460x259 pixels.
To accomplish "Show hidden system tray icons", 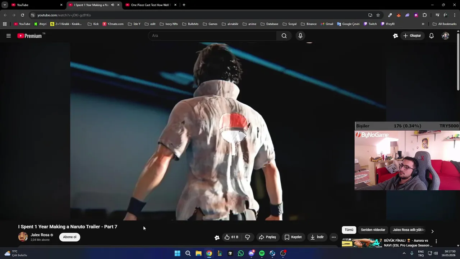I will 404,253.
